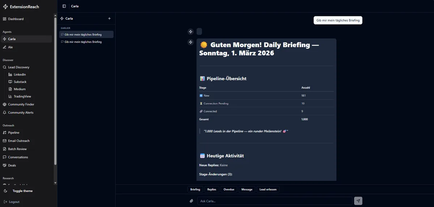Click the Community Finder globe icon
Viewport: 434px width, 207px height.
click(5, 104)
